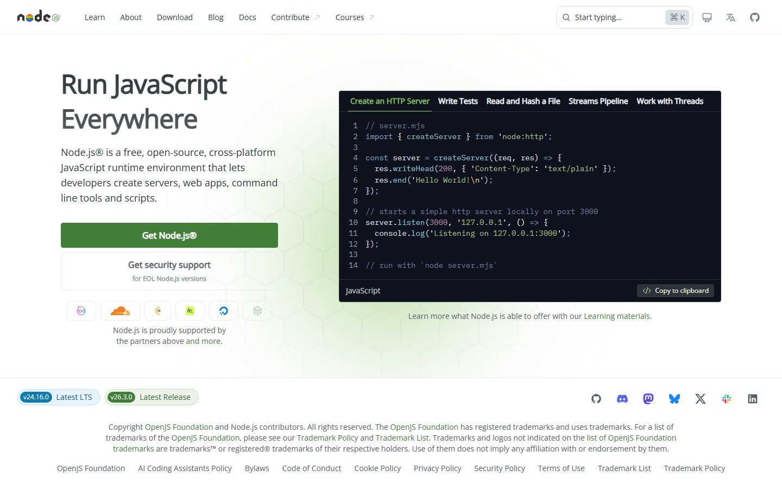Open the language selector translate icon
The width and height of the screenshot is (782, 489).
coord(731,17)
